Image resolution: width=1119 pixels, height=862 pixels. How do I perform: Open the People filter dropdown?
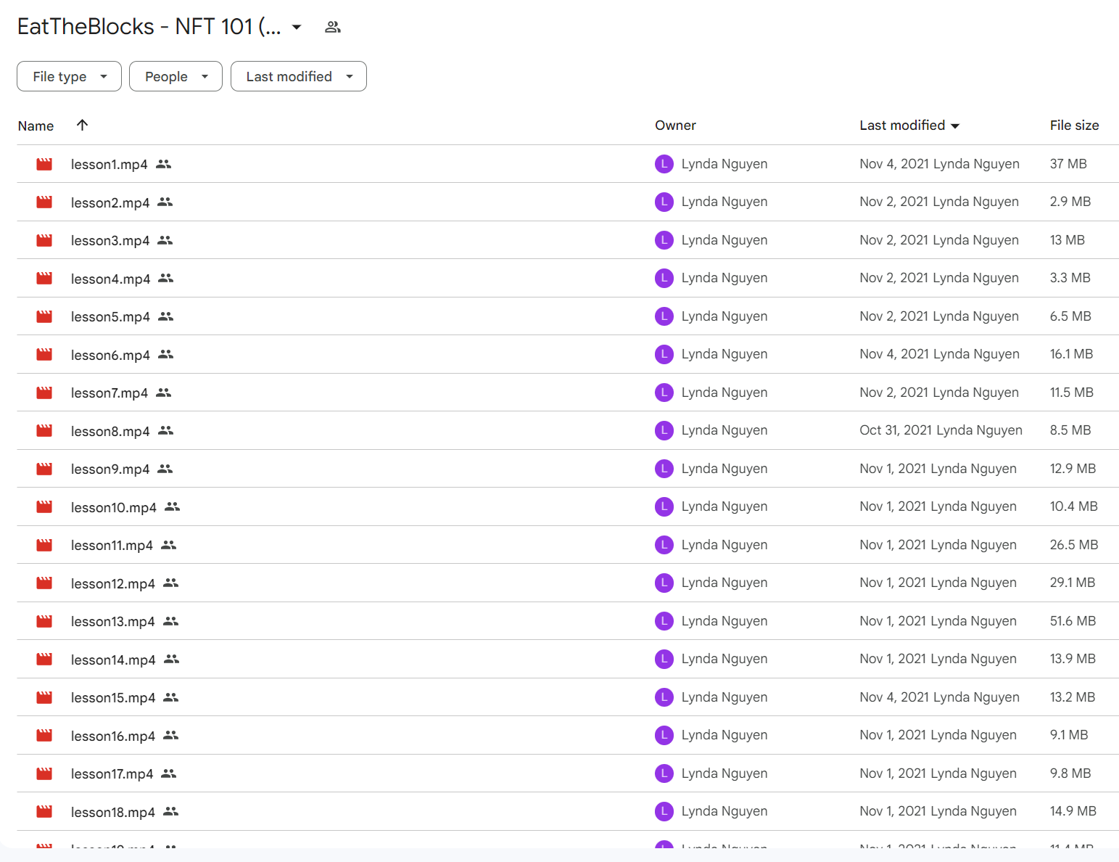pyautogui.click(x=176, y=76)
